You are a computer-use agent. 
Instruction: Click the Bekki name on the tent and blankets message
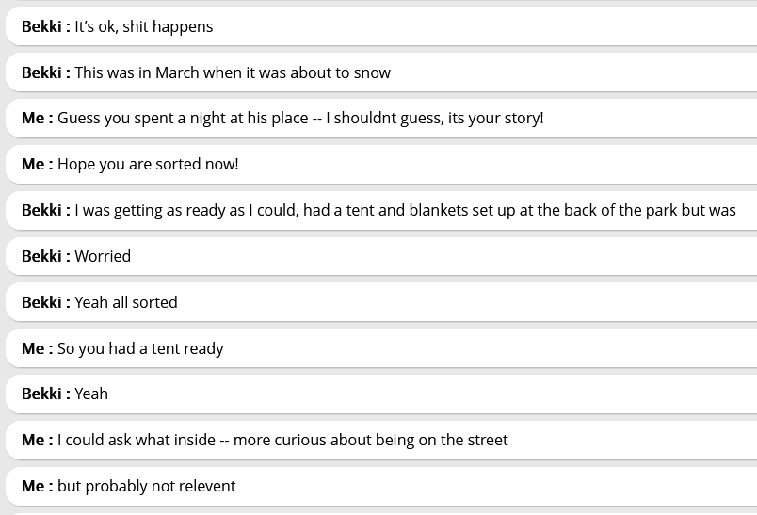click(x=41, y=210)
